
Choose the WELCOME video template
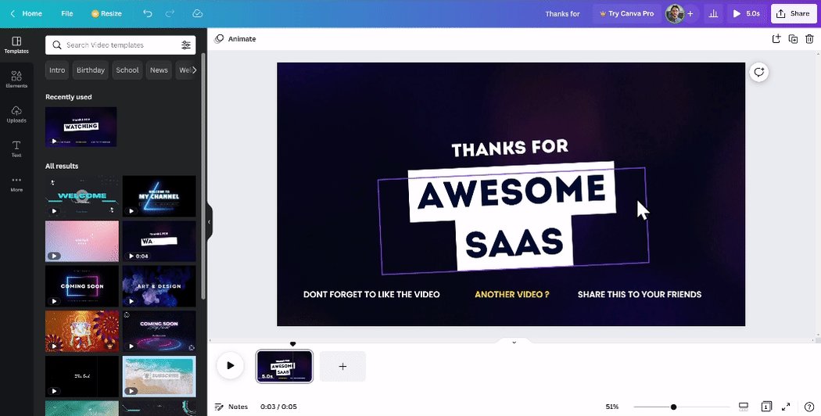[81, 196]
